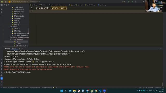Open 1_Turtle.py in project tree
This screenshot has width=166, height=93.
pos(16,29)
